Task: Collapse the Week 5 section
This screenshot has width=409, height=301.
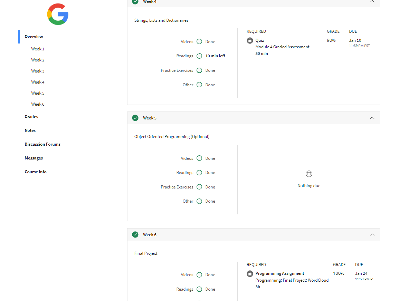Action: click(372, 118)
